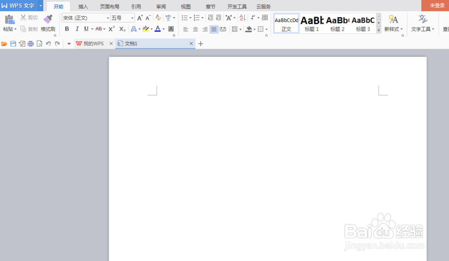
Task: Clear formatting with eraser icon
Action: [x=158, y=18]
